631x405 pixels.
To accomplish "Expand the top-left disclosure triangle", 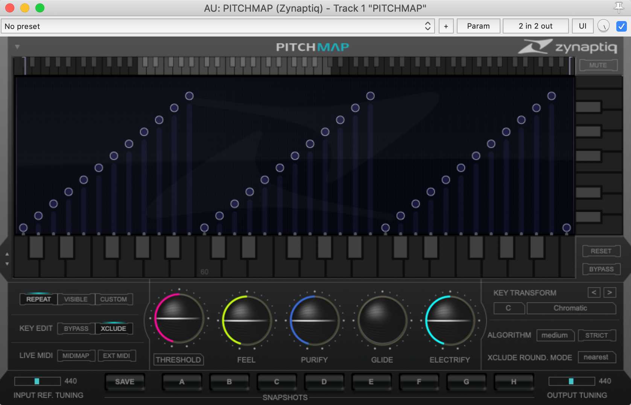I will point(17,47).
